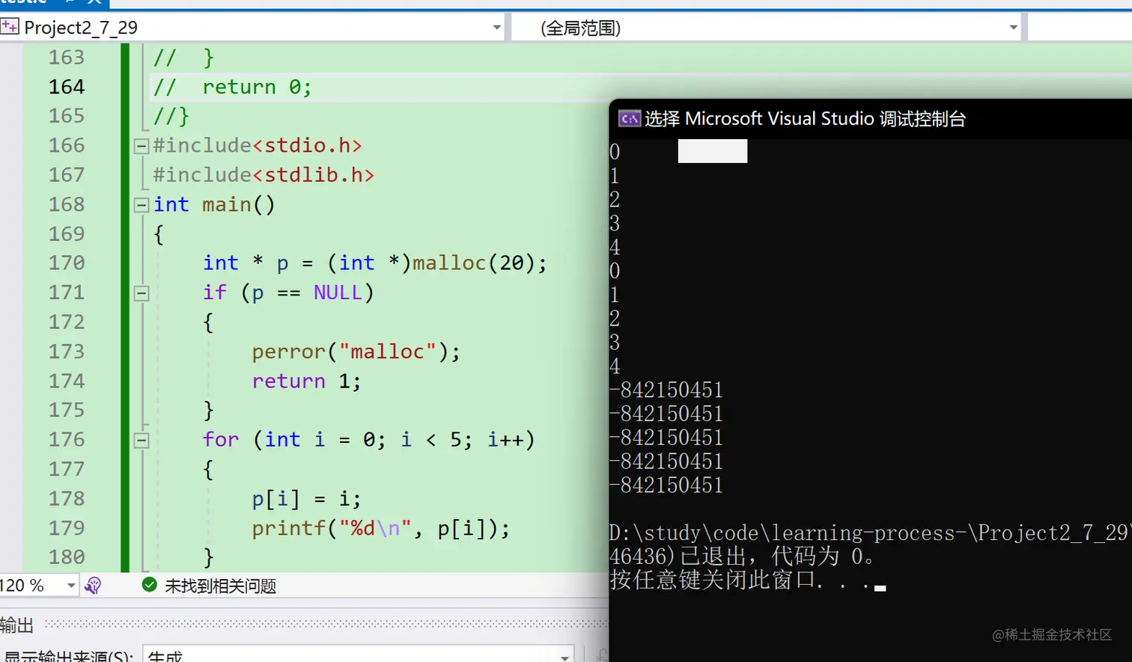
Task: Open the Project2_7_29 project scope dropdown
Action: click(x=496, y=28)
